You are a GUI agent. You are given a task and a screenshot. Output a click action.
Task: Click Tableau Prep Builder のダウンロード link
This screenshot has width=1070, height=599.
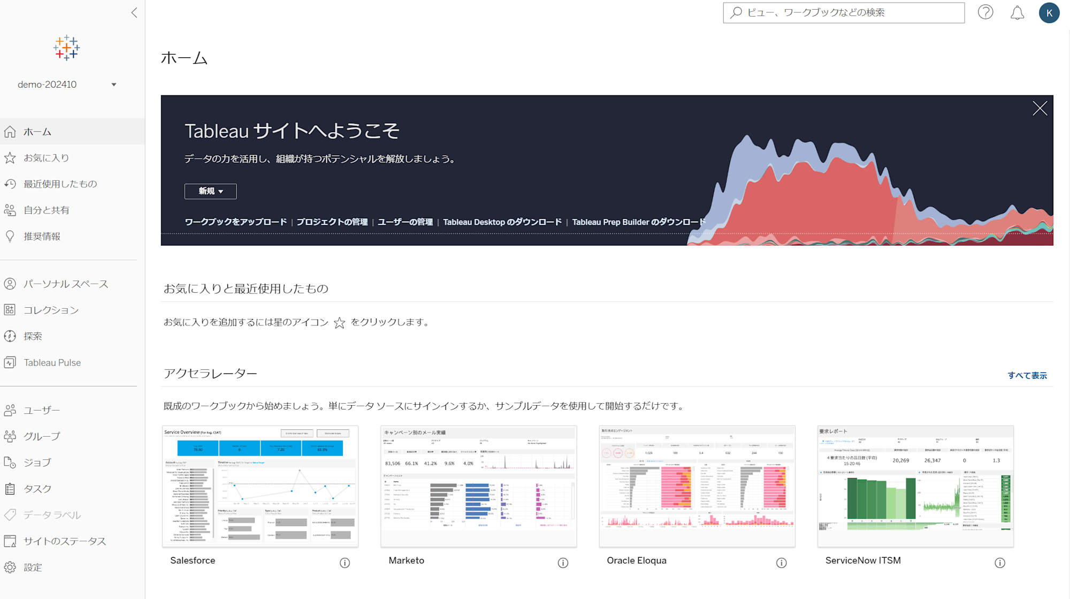click(x=639, y=222)
